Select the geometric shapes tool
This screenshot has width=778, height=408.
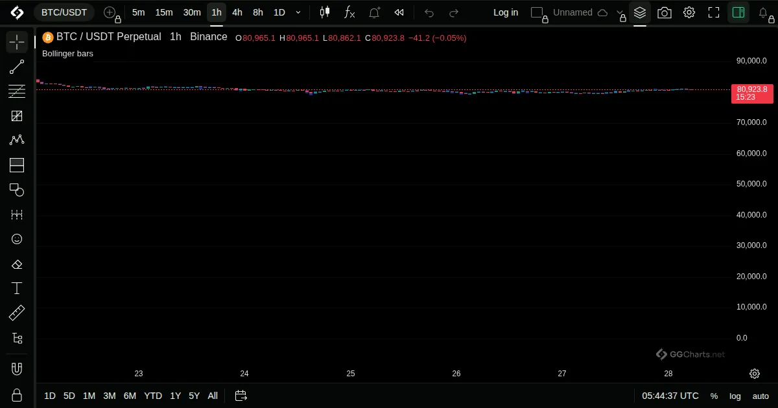click(x=17, y=190)
